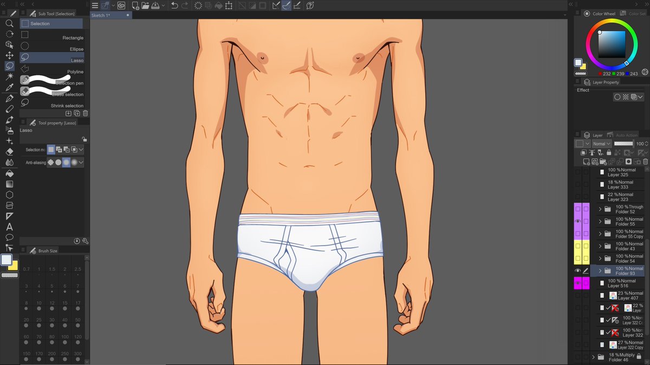The width and height of the screenshot is (650, 365).
Task: Open tool property wrench settings
Action: click(85, 241)
